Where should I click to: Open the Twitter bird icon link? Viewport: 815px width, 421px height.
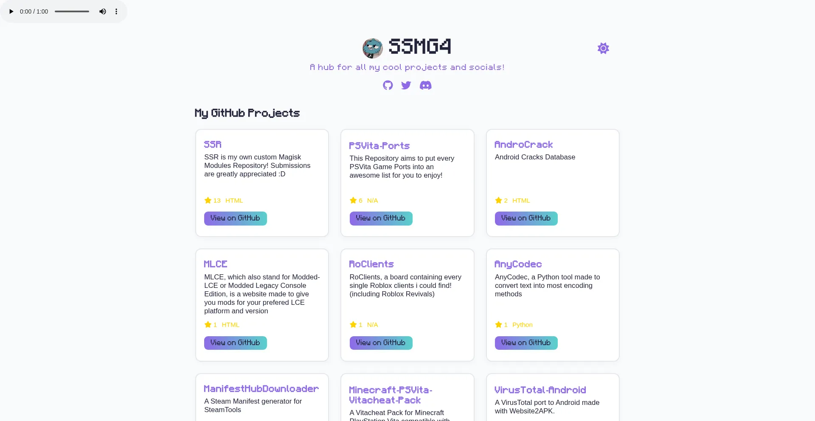point(406,85)
